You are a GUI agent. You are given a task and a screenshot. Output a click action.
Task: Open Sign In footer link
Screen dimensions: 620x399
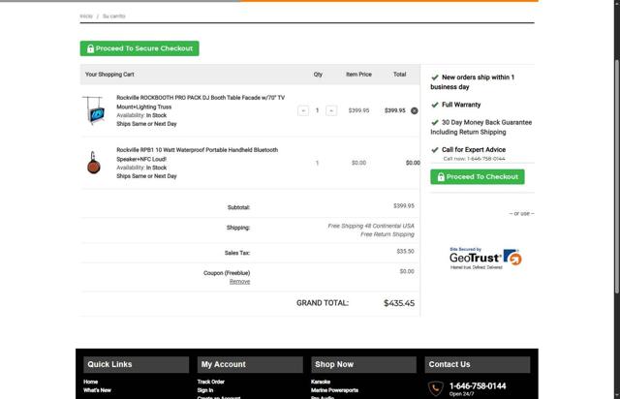pos(205,390)
